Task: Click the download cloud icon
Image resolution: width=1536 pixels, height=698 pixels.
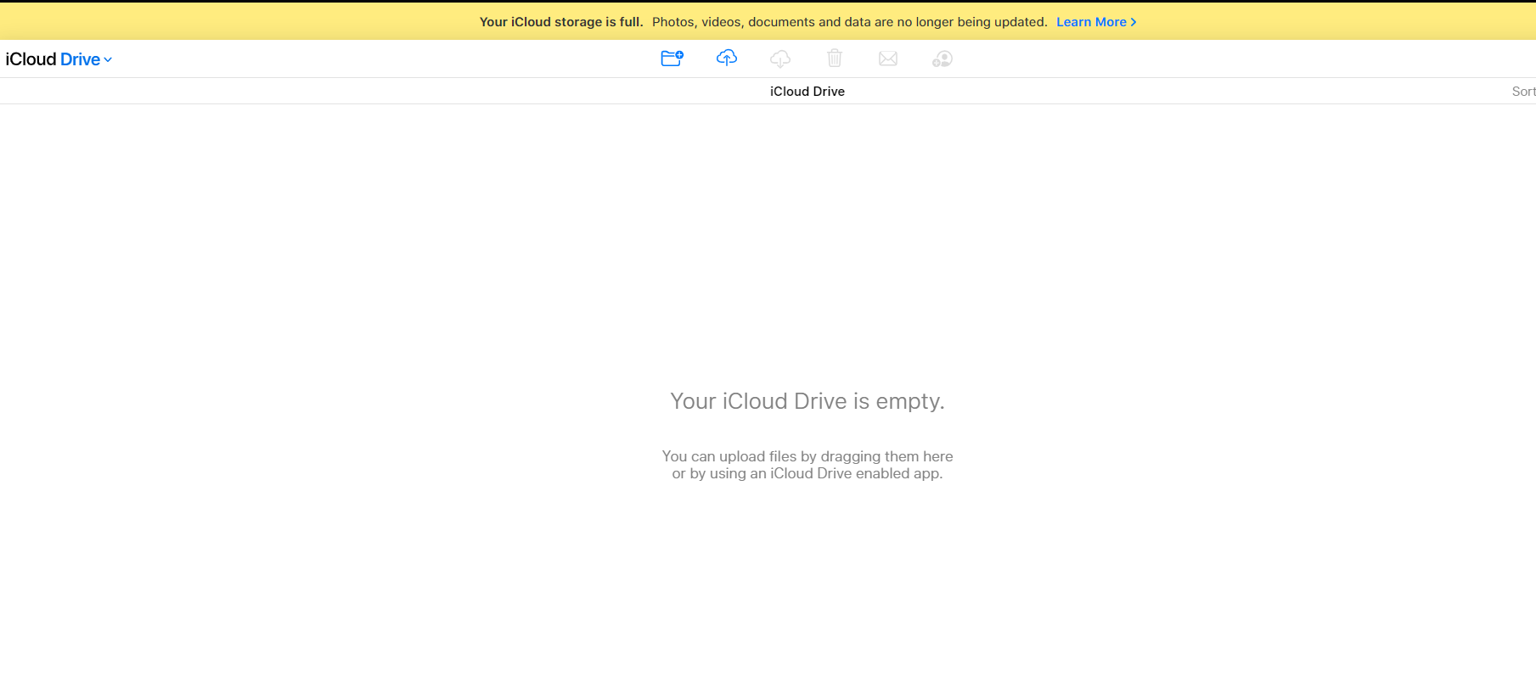Action: point(780,59)
